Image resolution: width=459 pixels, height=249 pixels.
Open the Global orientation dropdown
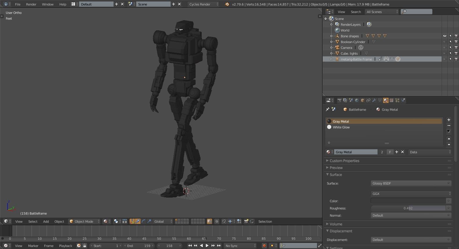163,222
